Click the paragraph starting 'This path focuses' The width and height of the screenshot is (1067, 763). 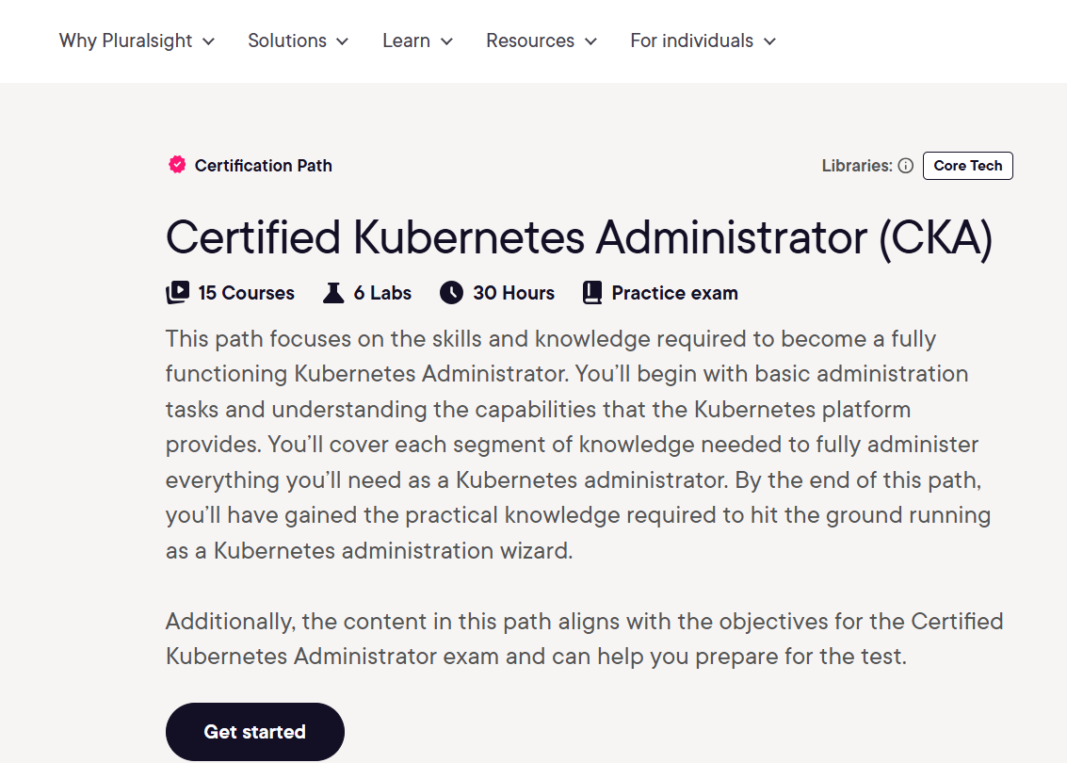pos(577,445)
